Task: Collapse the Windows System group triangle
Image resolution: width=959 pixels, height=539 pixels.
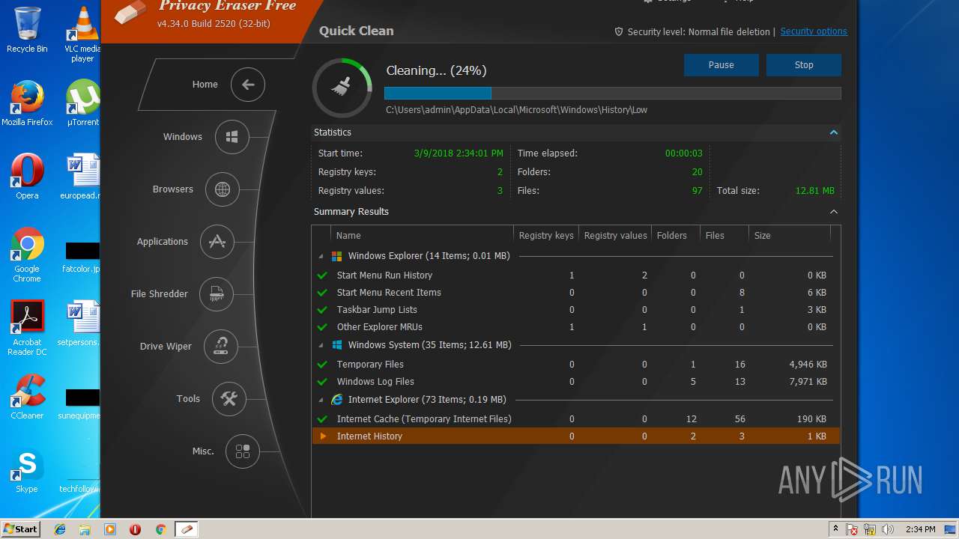Action: [321, 346]
